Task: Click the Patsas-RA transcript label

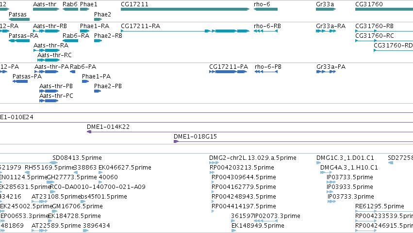Action: (23, 36)
